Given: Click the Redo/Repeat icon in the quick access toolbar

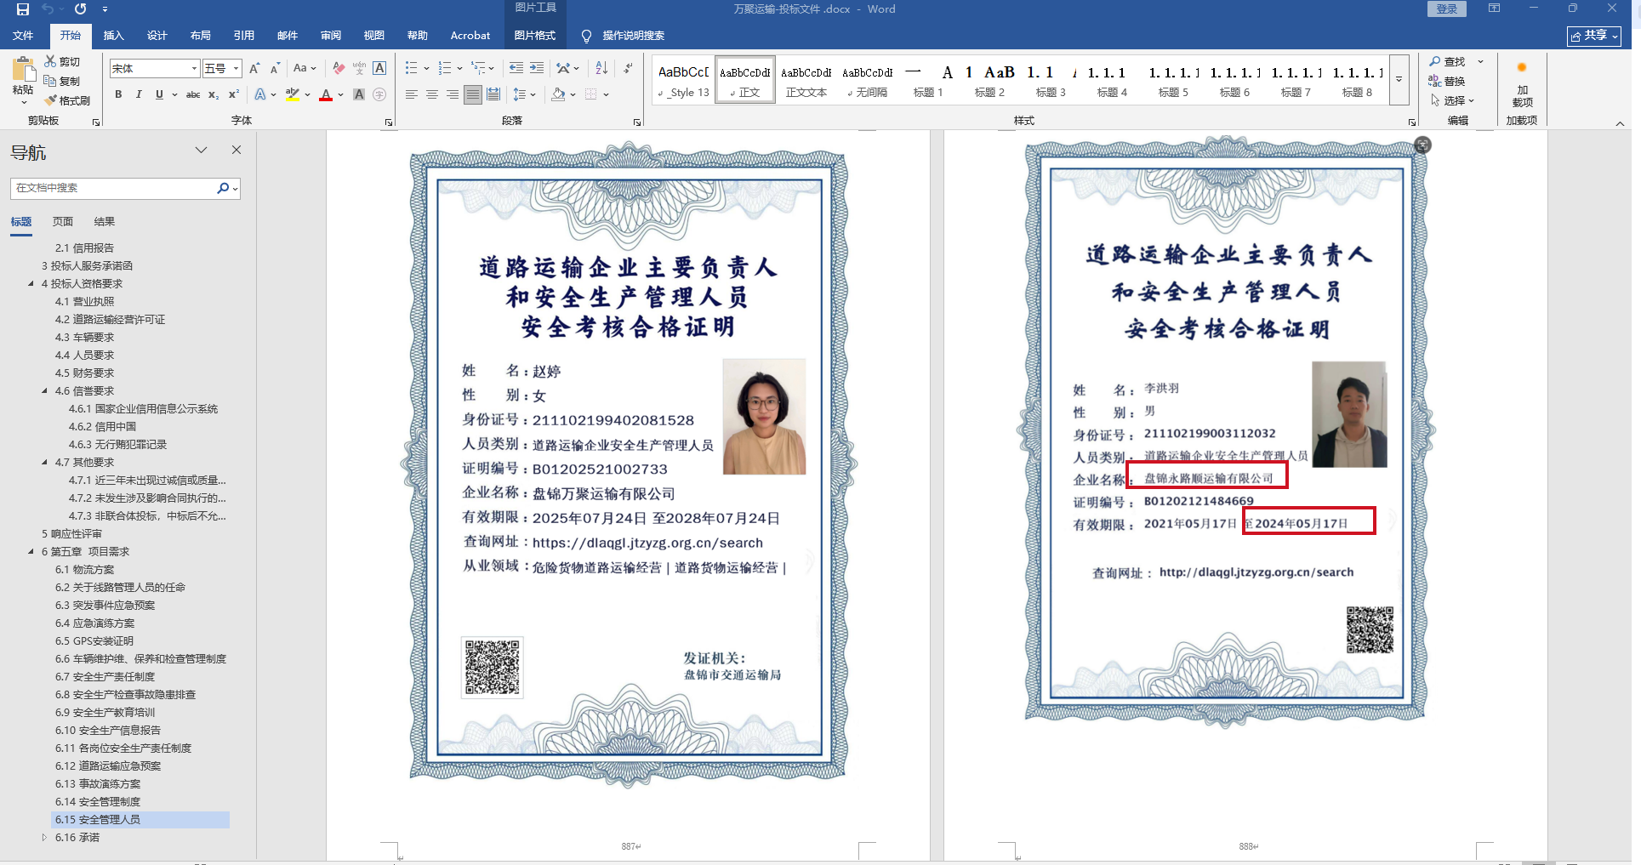Looking at the screenshot, I should click(x=80, y=9).
